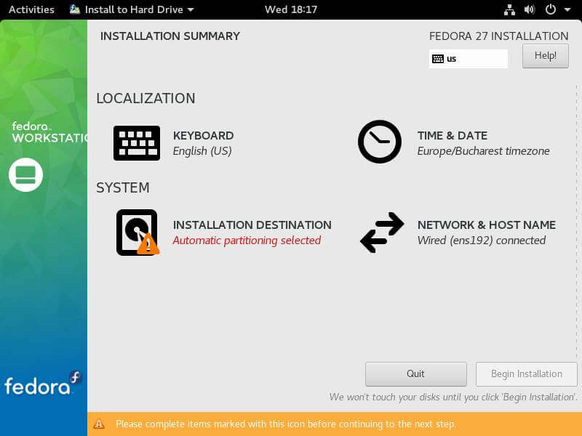Open the Activities overview
The image size is (582, 436).
[x=31, y=9]
